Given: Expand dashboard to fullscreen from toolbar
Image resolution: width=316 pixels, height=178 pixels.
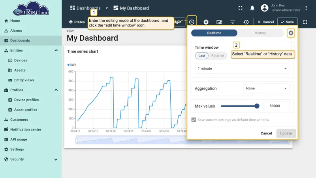Looking at the screenshot, I should click(305, 22).
